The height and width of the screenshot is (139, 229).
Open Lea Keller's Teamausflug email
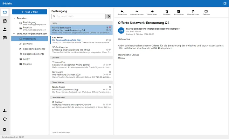click(81, 40)
